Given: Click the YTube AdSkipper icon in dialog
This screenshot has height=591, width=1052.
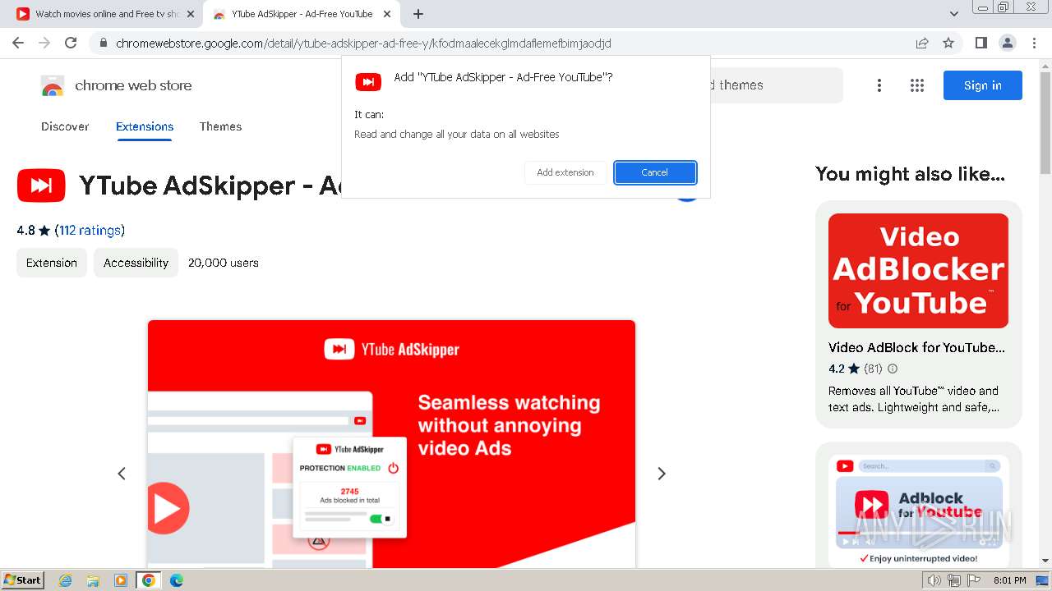Looking at the screenshot, I should pyautogui.click(x=368, y=81).
